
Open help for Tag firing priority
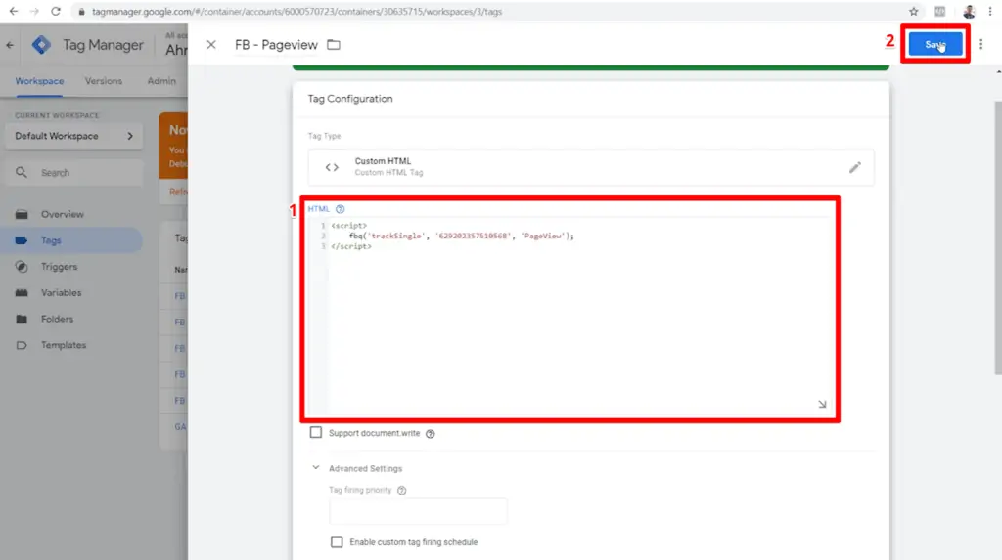pyautogui.click(x=401, y=491)
